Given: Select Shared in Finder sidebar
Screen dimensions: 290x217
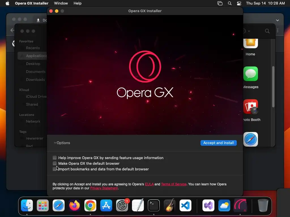Looking at the screenshot, I should point(32,105).
